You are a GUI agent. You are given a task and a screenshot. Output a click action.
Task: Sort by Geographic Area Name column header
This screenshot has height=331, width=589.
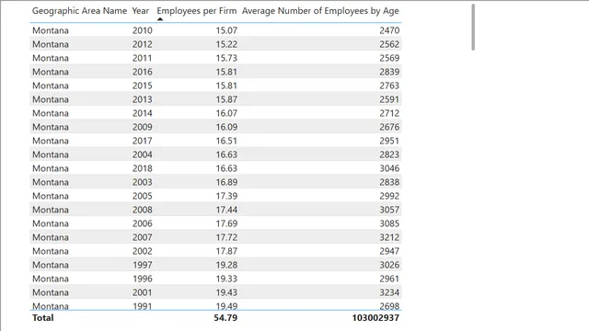[x=79, y=11]
